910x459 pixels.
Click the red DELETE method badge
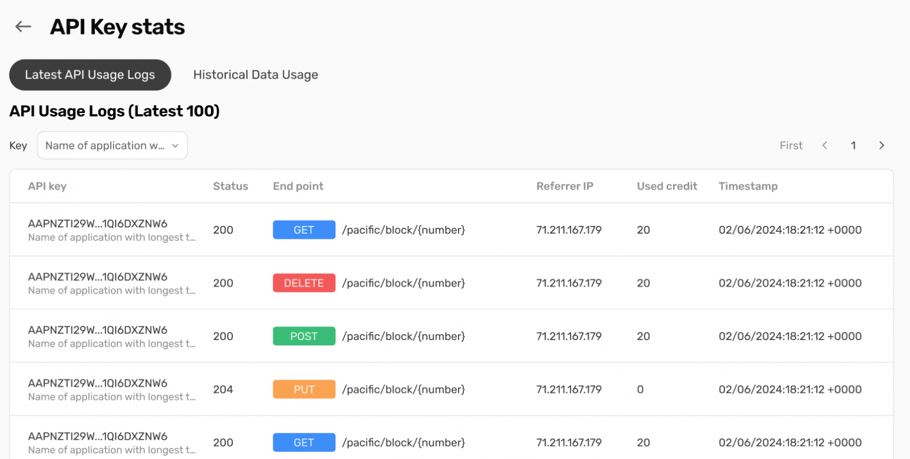[x=304, y=283]
